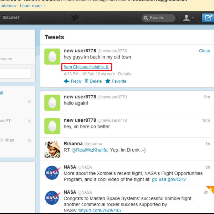Open the compose new tweet button
The image size is (214, 214).
pyautogui.click(x=208, y=18)
